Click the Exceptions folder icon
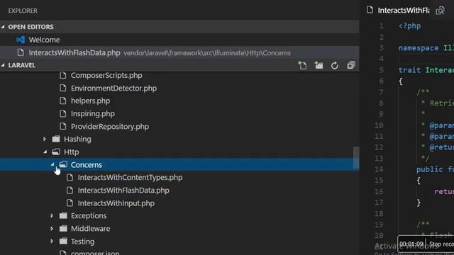 click(x=63, y=215)
